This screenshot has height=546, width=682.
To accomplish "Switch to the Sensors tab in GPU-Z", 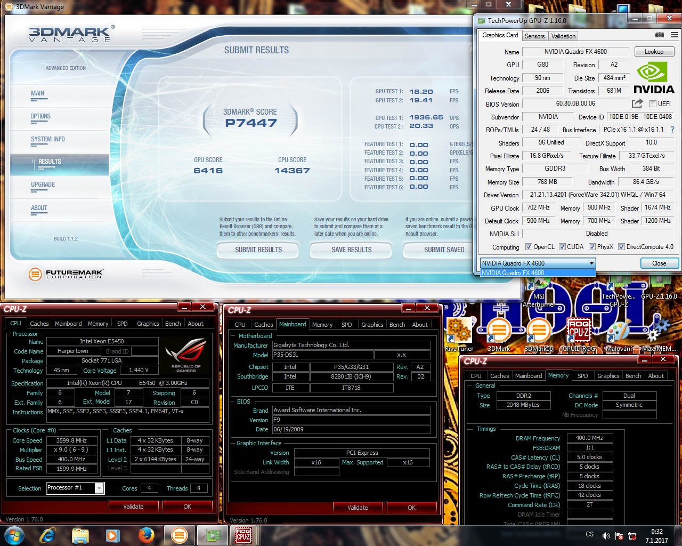I will (534, 36).
